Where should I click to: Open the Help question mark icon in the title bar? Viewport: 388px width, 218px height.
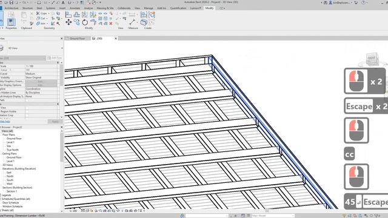pos(364,2)
